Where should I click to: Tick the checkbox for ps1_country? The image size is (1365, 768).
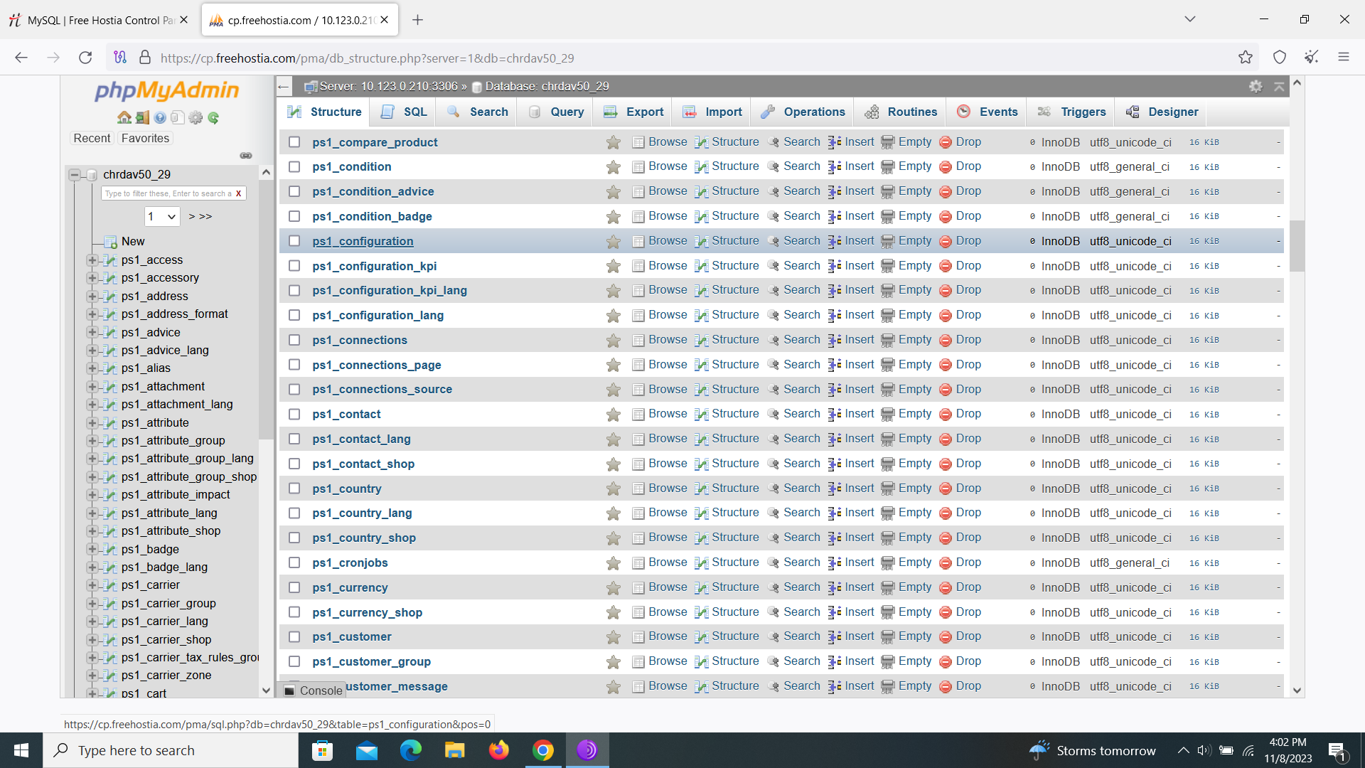294,489
